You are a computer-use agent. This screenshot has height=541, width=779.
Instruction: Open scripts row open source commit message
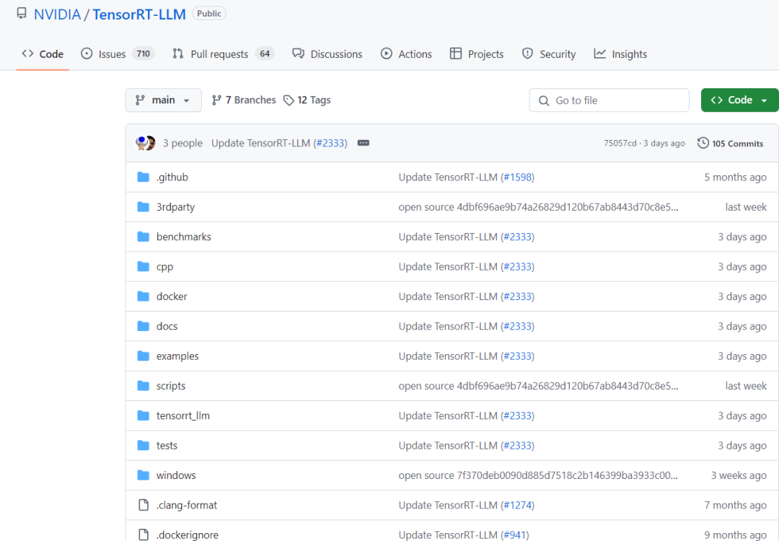pos(538,385)
